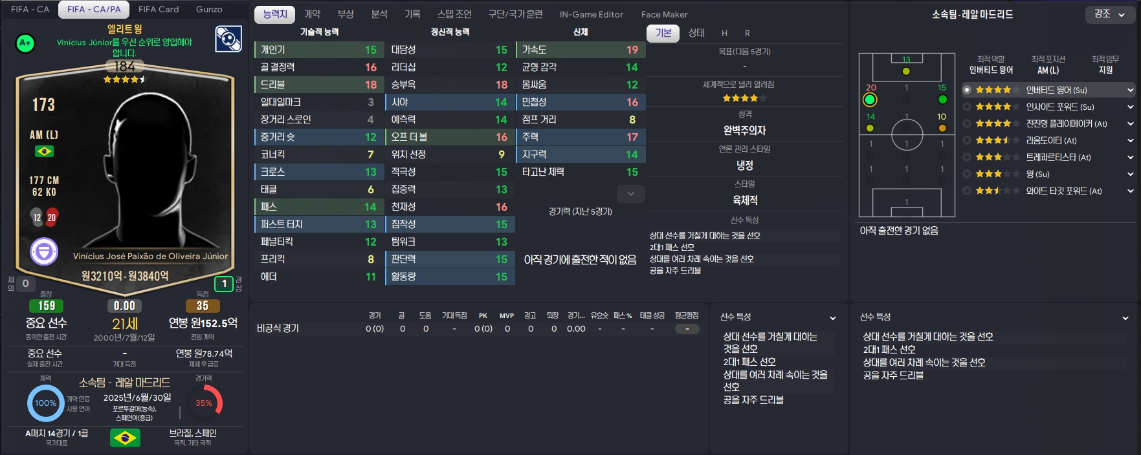Screen dimensions: 1141x455
Task: Click the 상태 status button
Action: 696,33
